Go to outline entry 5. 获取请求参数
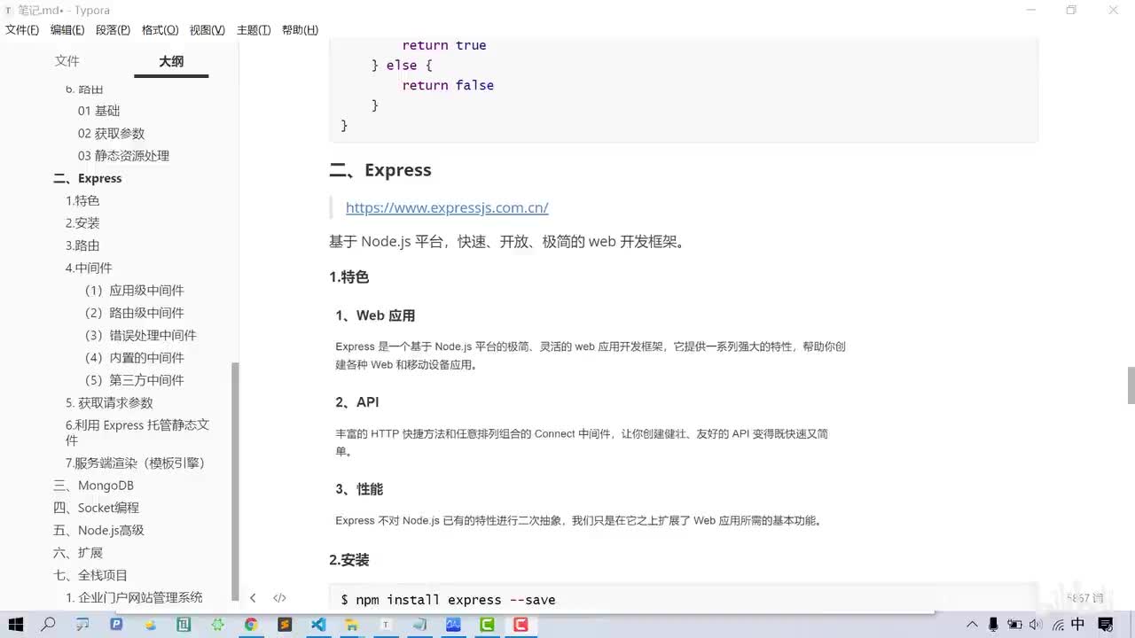Image resolution: width=1135 pixels, height=638 pixels. point(109,402)
